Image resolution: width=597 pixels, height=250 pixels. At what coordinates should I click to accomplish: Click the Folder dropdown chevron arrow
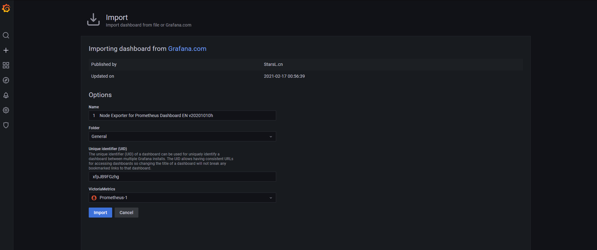pos(271,137)
